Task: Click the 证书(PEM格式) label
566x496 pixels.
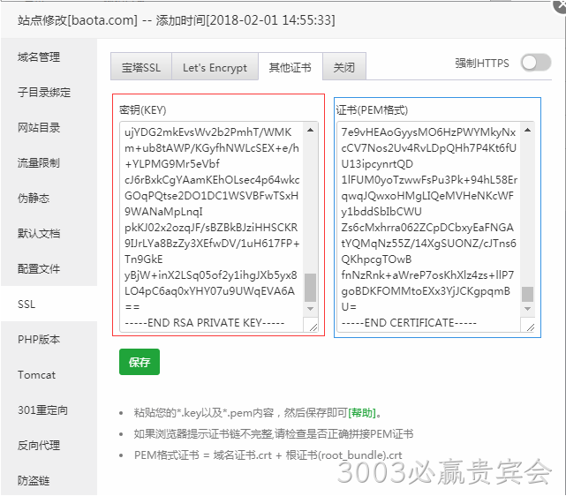Action: coord(372,110)
